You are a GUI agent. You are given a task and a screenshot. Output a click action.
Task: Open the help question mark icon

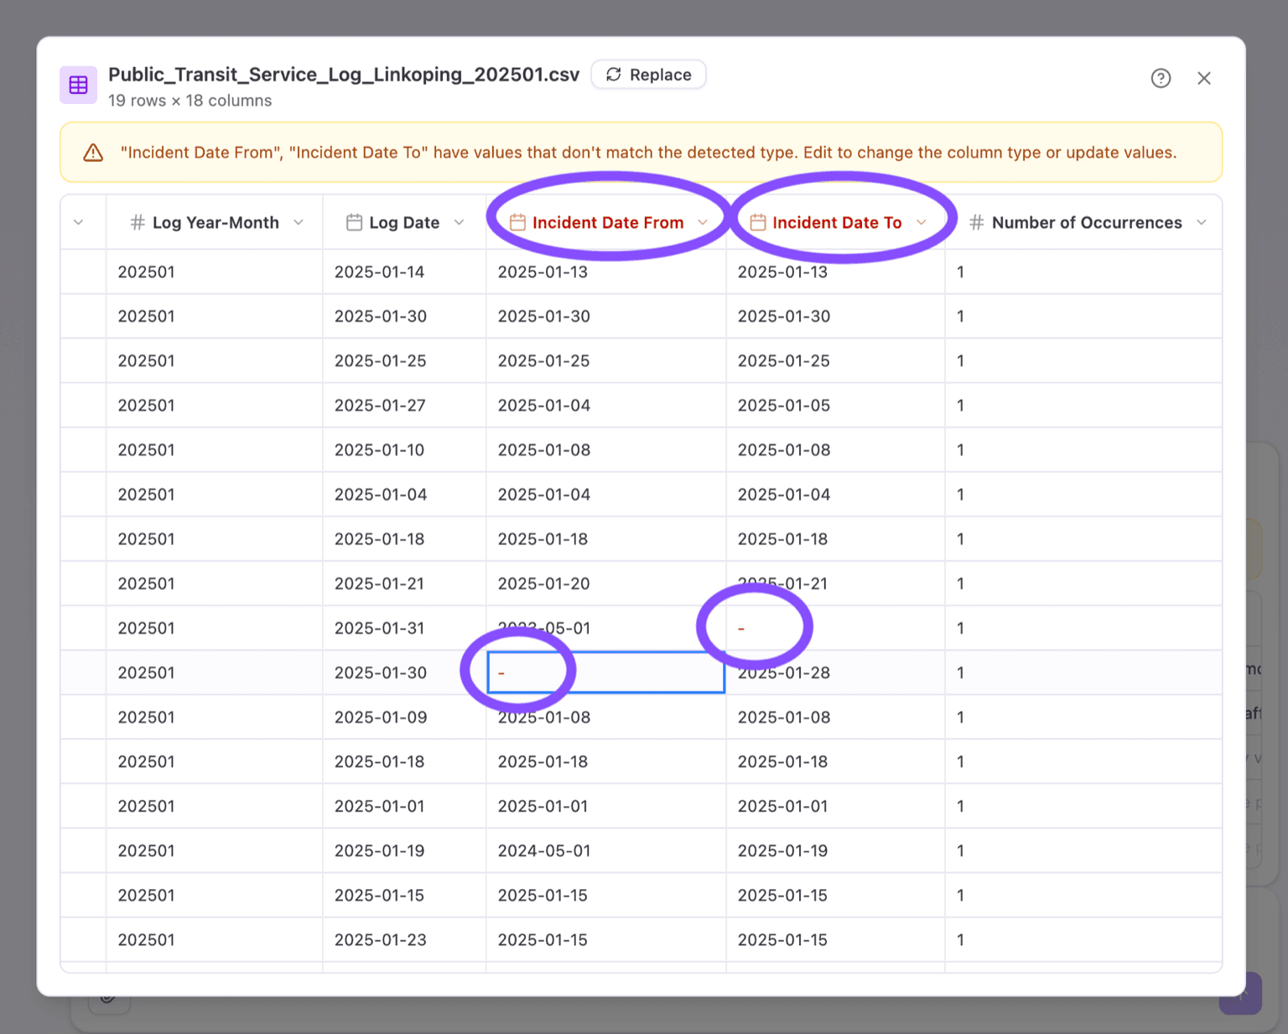pyautogui.click(x=1161, y=78)
